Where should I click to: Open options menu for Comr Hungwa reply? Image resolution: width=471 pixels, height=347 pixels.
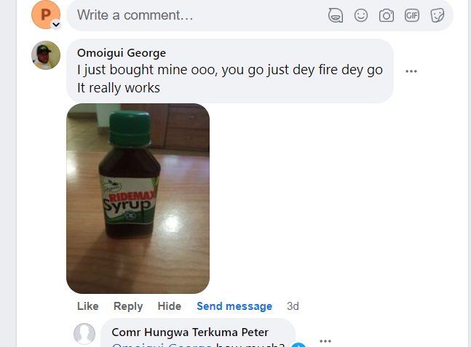coord(325,341)
